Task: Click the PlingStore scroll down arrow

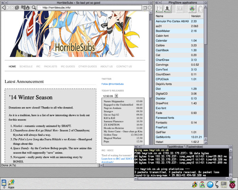Action: (205, 139)
